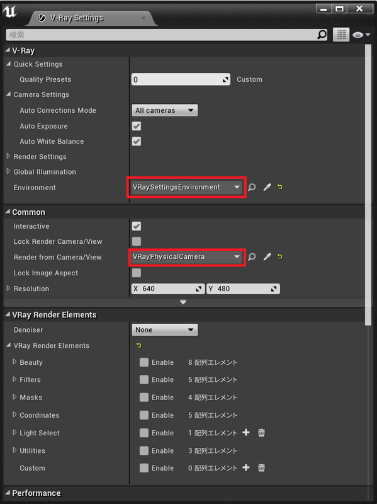Enable the Coordinates render elements

[144, 415]
